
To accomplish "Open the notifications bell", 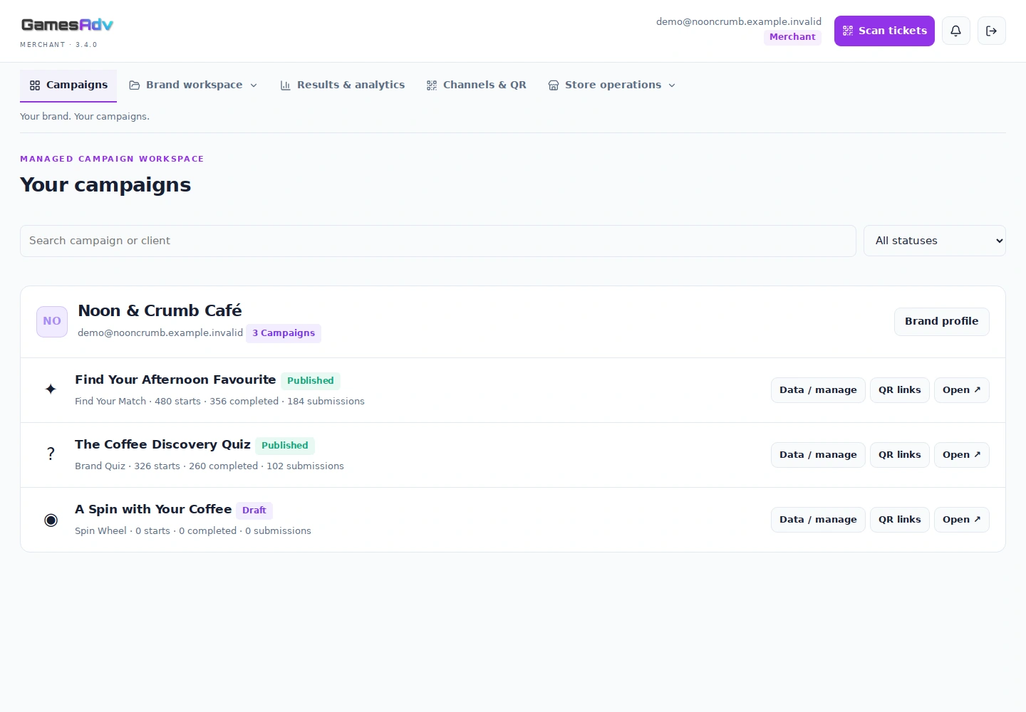I will point(956,31).
